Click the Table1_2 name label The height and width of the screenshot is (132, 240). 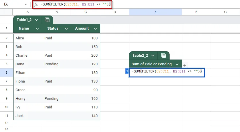24,20
